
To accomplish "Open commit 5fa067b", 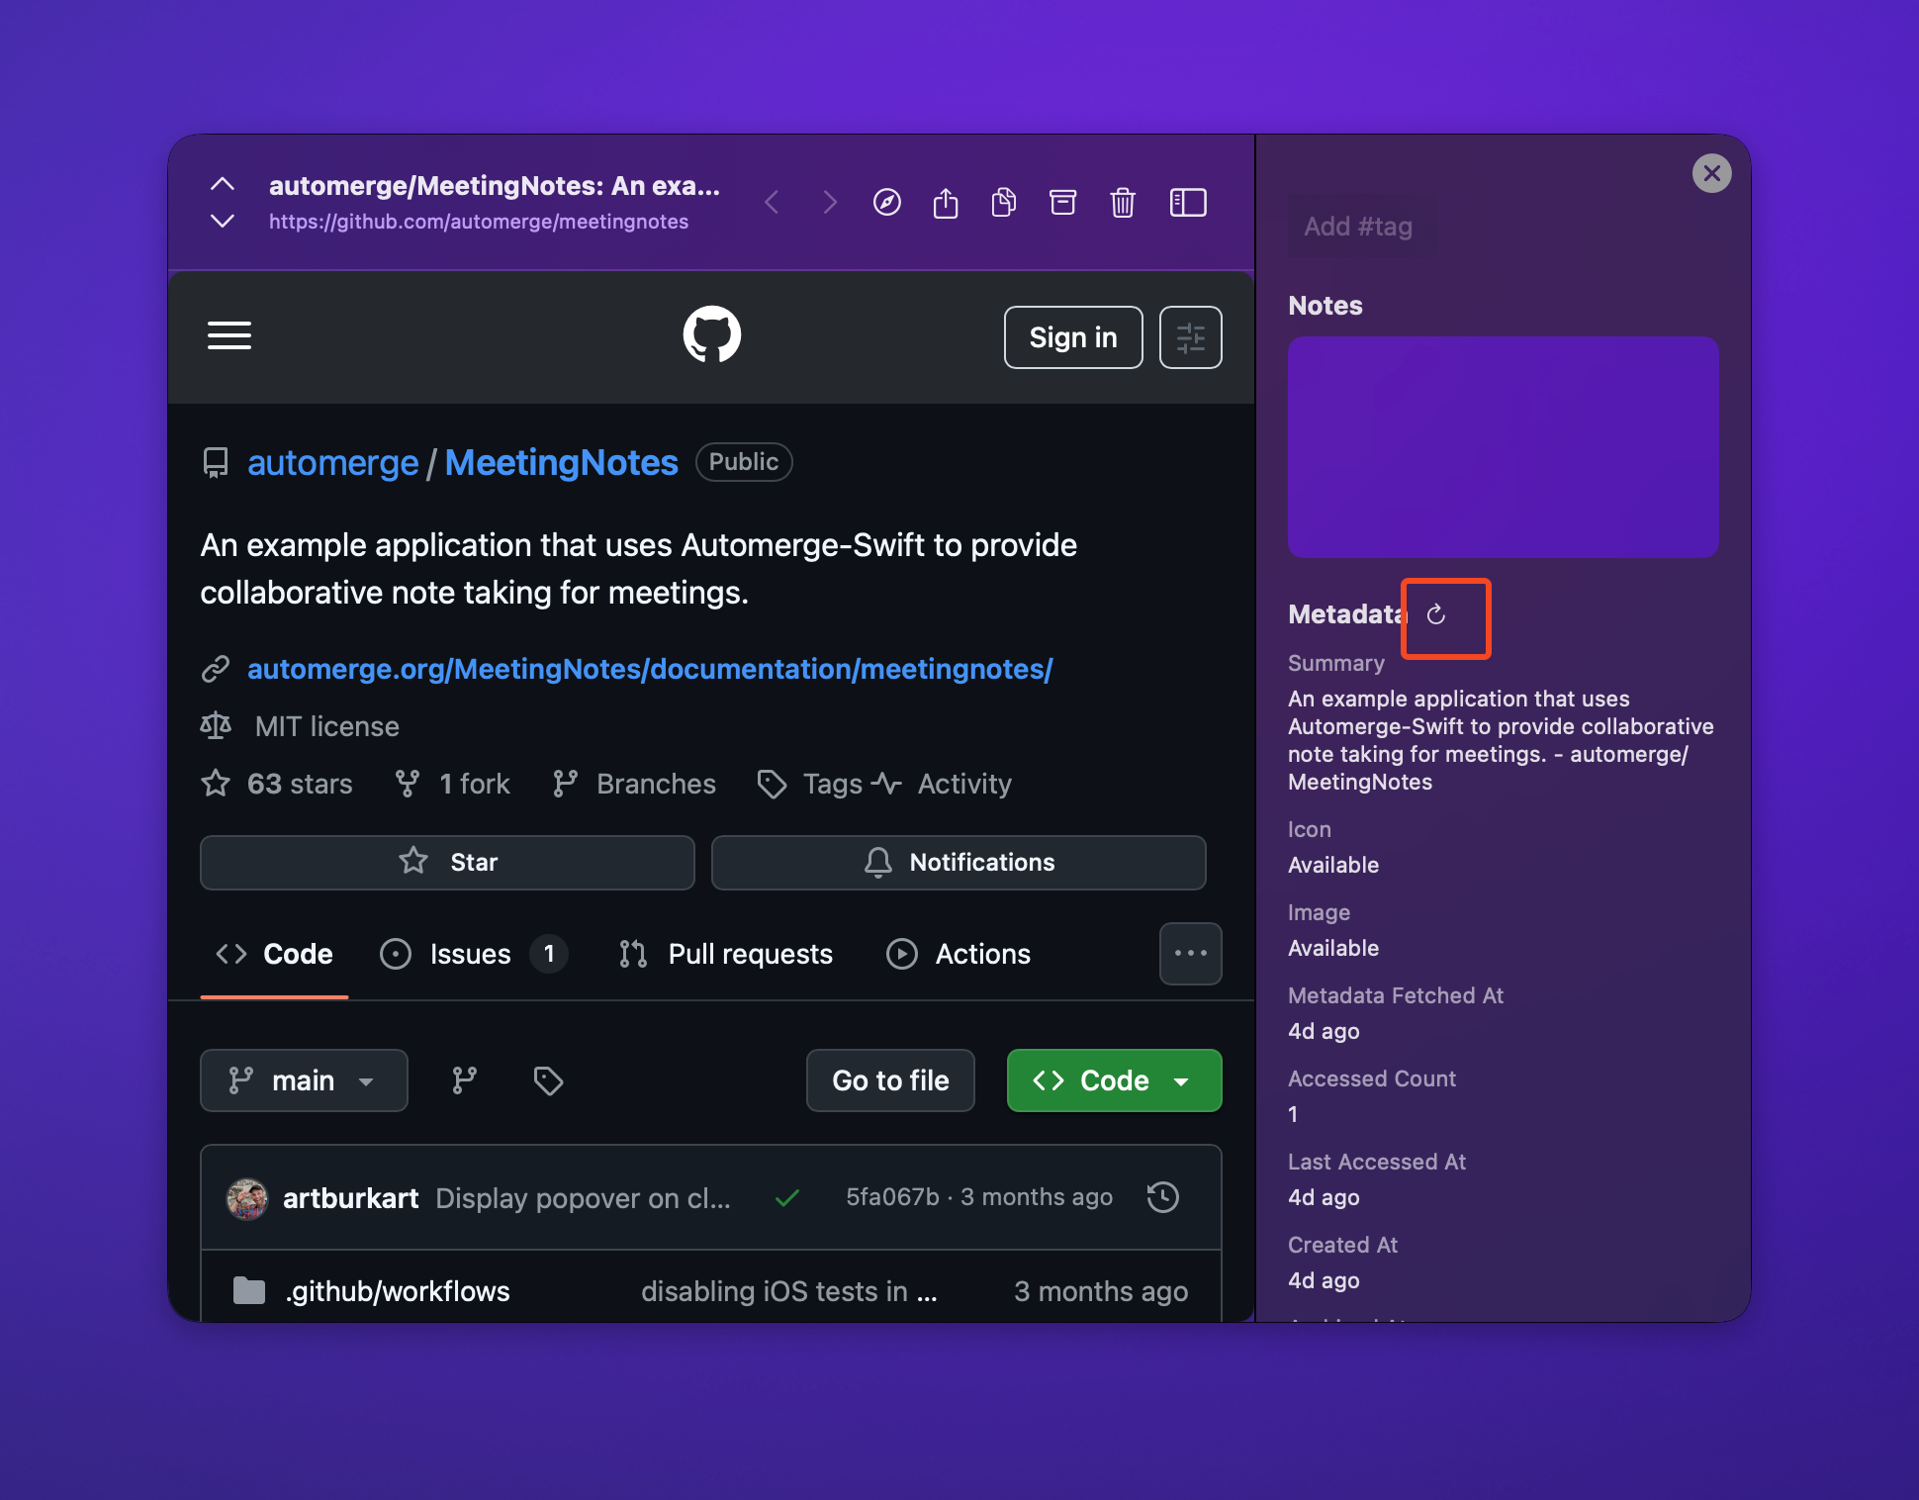I will tap(892, 1197).
